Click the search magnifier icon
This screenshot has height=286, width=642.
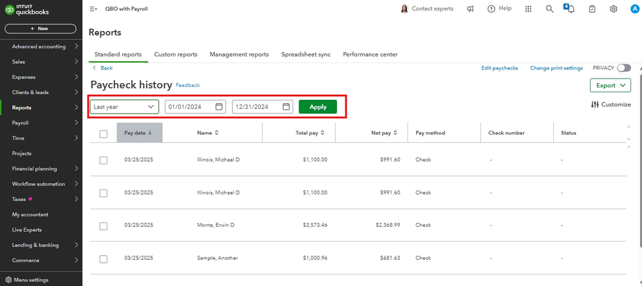[549, 9]
